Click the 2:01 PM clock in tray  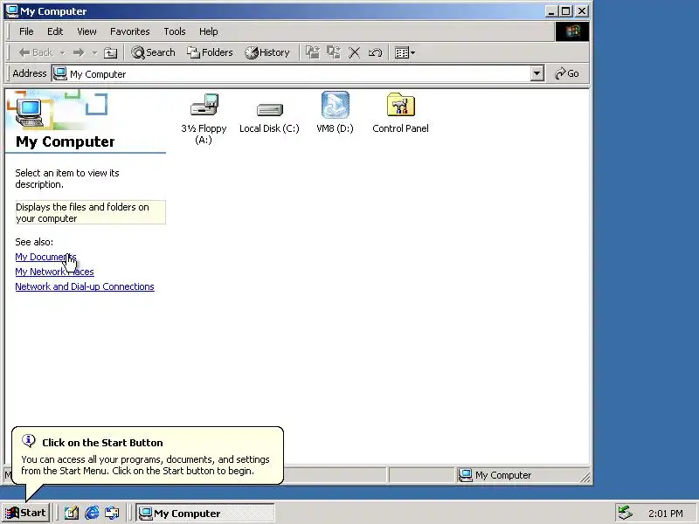coord(666,514)
